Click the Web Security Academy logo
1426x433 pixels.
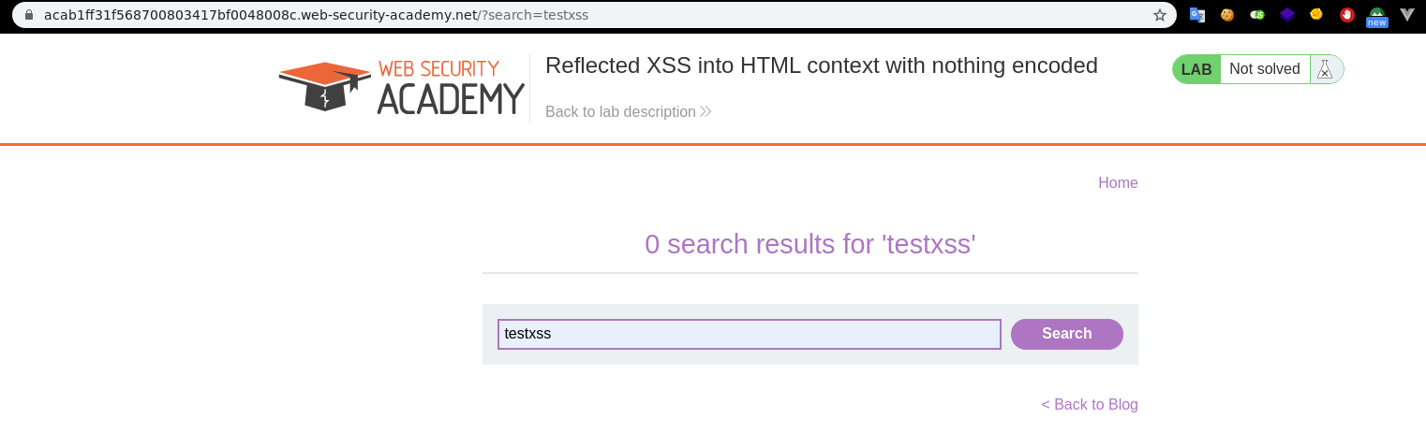tap(401, 87)
